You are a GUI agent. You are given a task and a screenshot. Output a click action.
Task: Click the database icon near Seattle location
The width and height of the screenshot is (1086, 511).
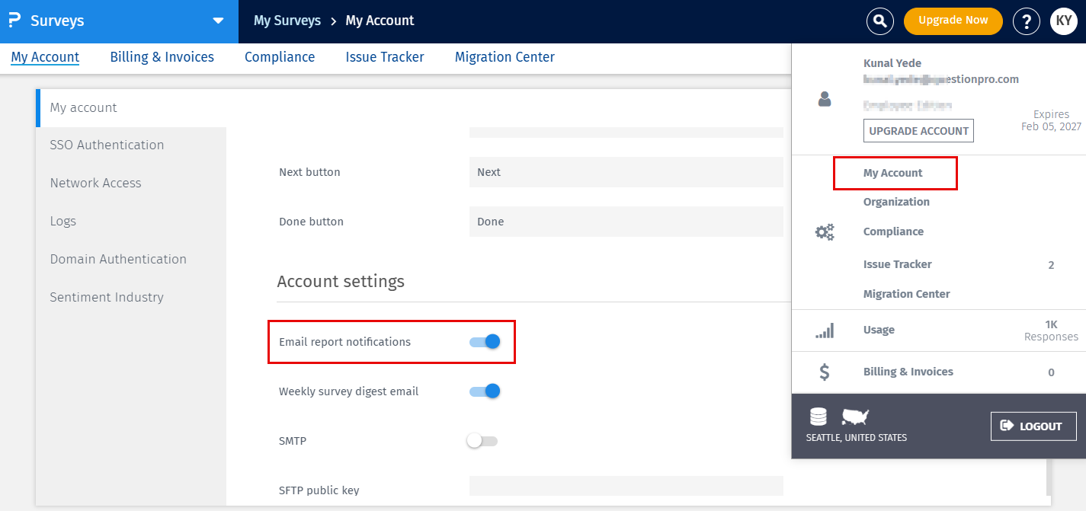[x=818, y=415]
